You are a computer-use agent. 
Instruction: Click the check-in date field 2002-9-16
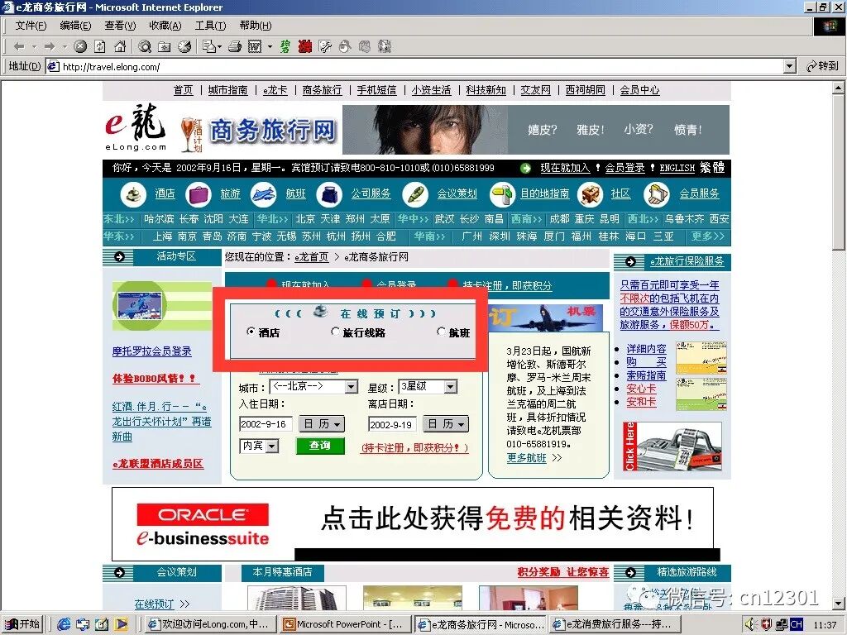tap(266, 424)
